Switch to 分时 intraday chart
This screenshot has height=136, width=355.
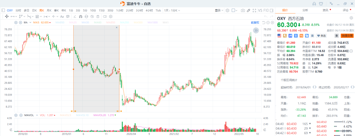[18, 11]
